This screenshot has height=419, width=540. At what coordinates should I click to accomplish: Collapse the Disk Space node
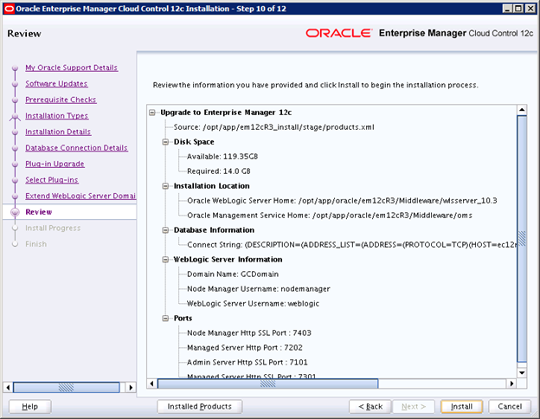pos(165,142)
